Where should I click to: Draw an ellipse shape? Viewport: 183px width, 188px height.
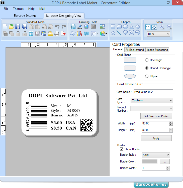point(126,27)
